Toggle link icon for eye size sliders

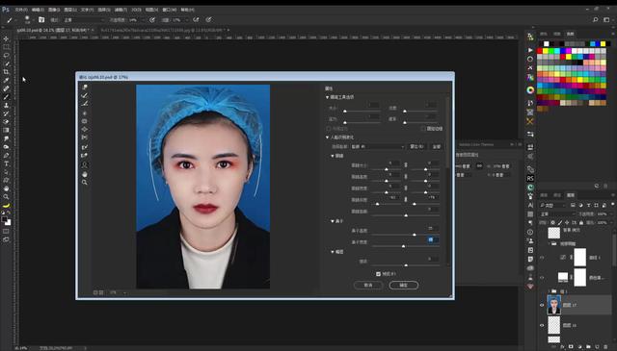[x=406, y=165]
